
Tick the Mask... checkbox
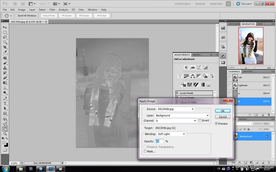(x=145, y=151)
